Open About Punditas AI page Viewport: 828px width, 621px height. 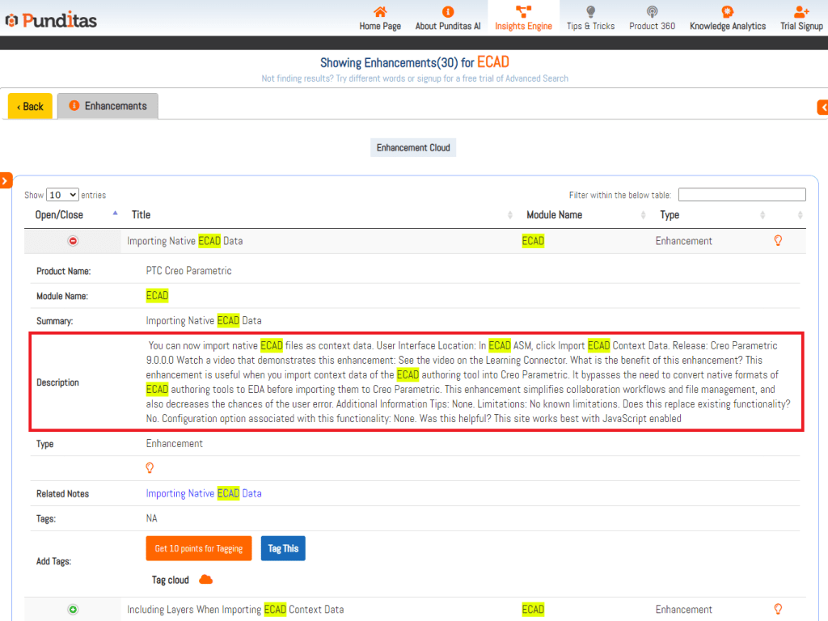point(448,18)
